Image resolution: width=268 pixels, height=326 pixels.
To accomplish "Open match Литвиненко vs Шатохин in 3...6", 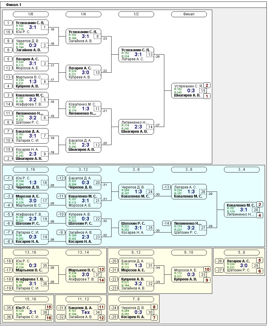I will (x=189, y=228).
